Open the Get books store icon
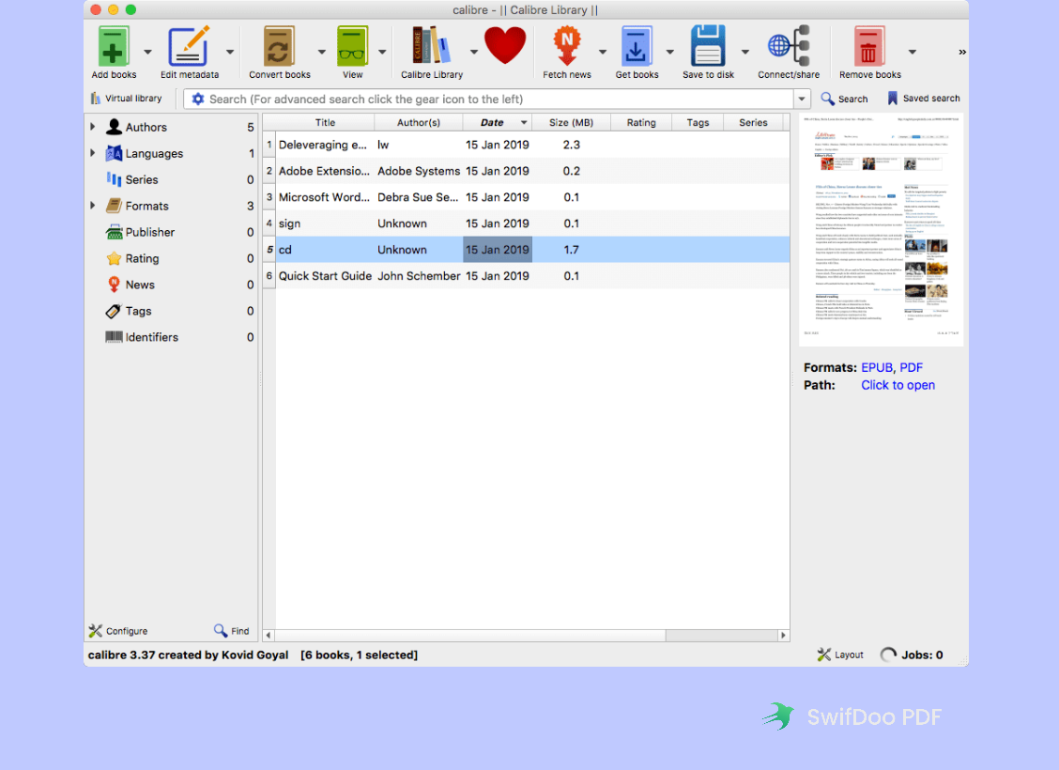1059x770 pixels. (637, 46)
